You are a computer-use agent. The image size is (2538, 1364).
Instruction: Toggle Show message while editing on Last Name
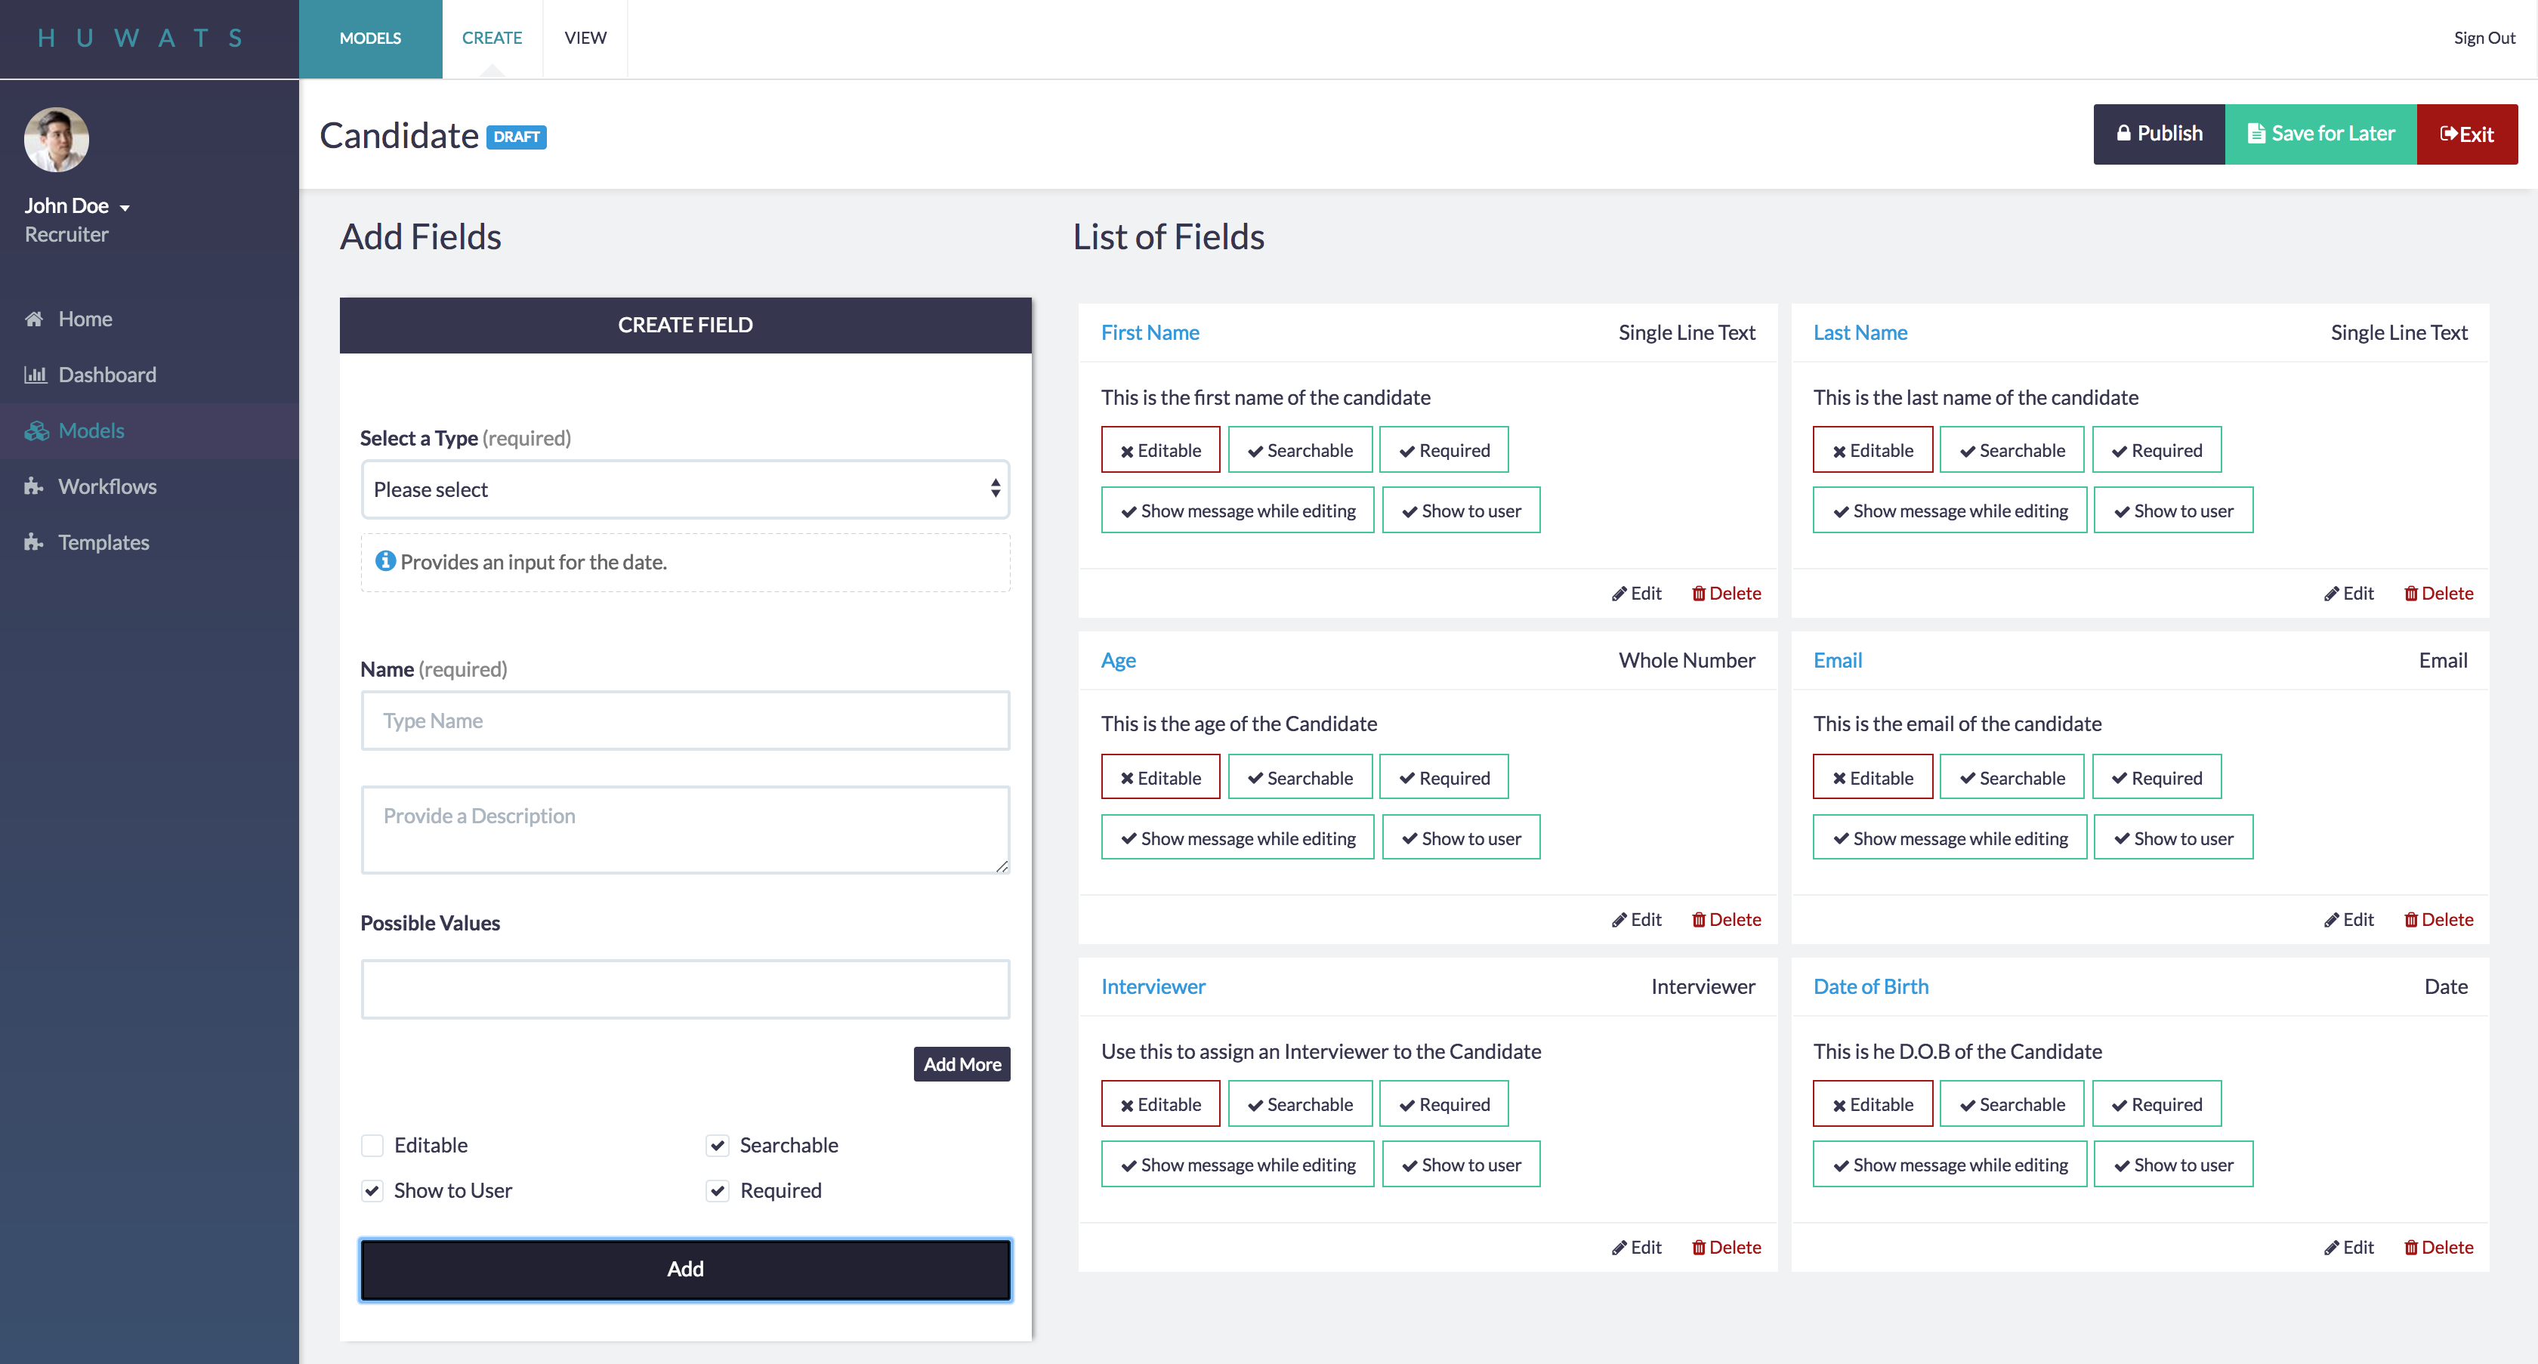1950,510
